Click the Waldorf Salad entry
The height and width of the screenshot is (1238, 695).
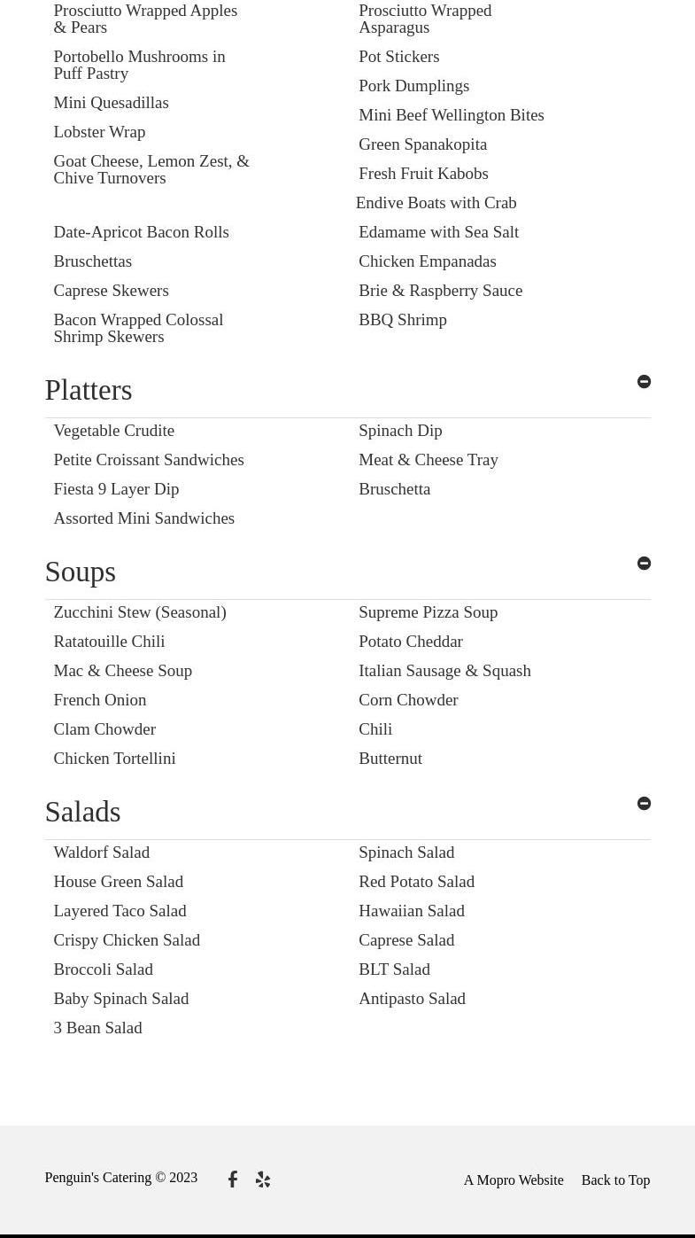point(102,853)
